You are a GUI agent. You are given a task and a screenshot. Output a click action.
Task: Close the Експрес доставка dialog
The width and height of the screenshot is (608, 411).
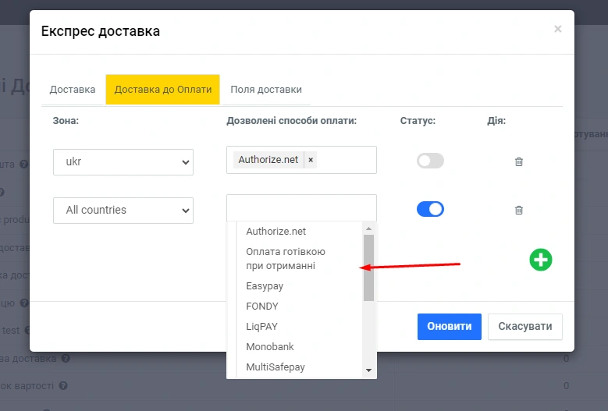[x=557, y=30]
